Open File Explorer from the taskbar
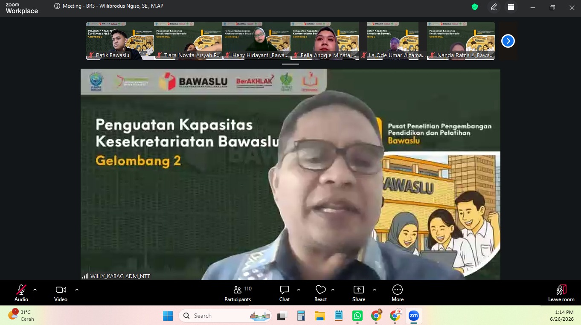581x325 pixels. pyautogui.click(x=320, y=316)
